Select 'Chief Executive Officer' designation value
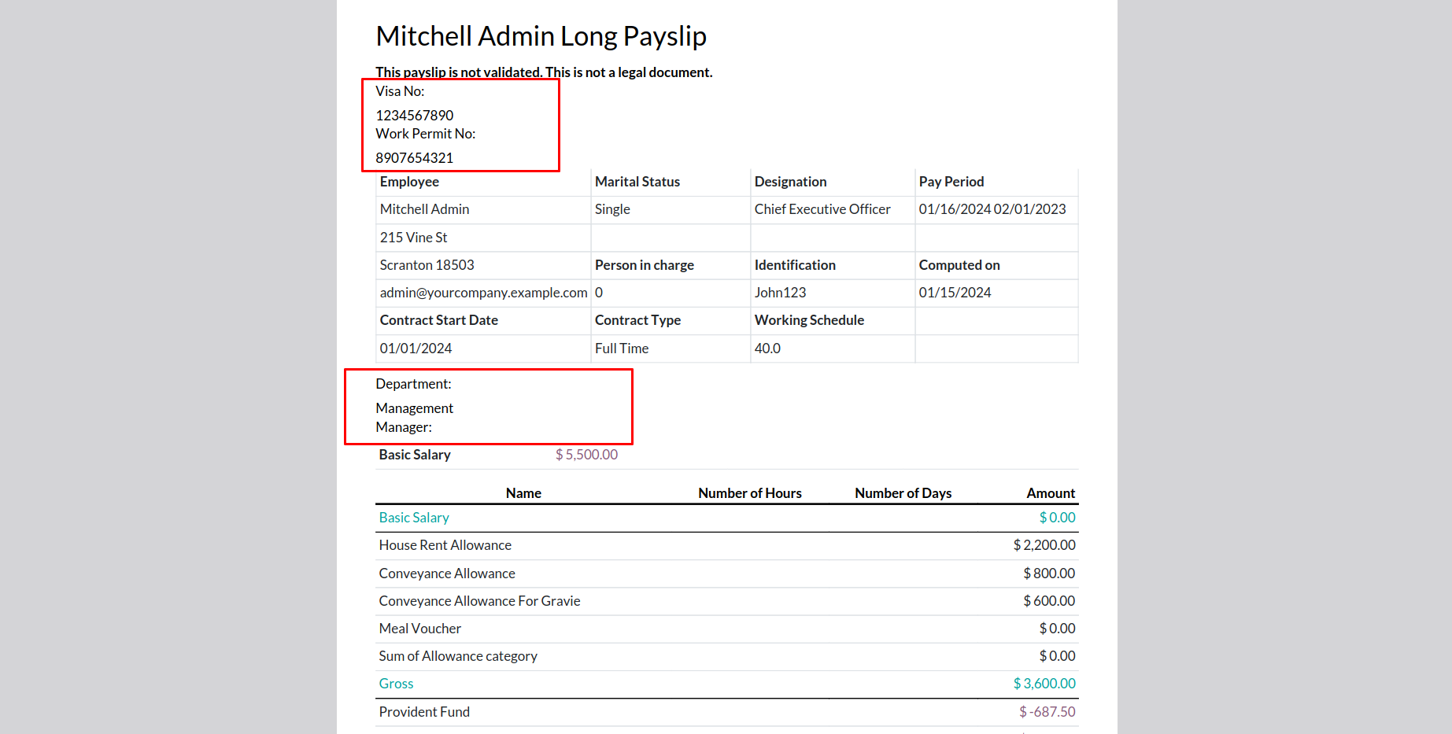The width and height of the screenshot is (1452, 734). 822,209
